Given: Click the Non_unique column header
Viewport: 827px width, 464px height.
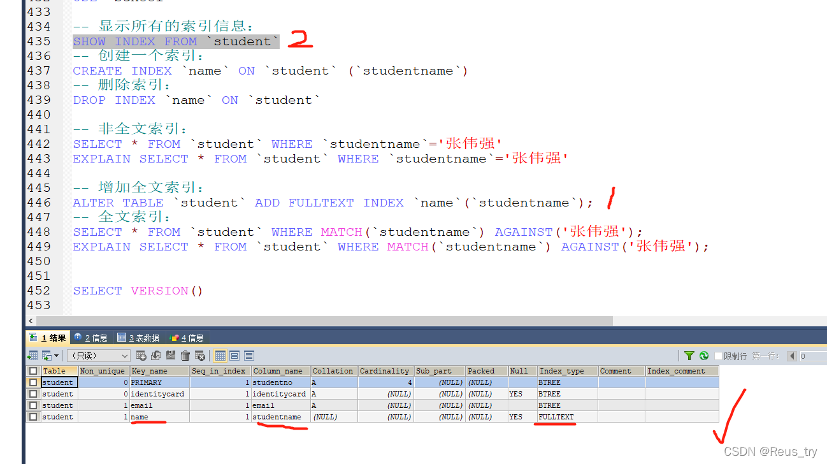Looking at the screenshot, I should click(x=103, y=371).
